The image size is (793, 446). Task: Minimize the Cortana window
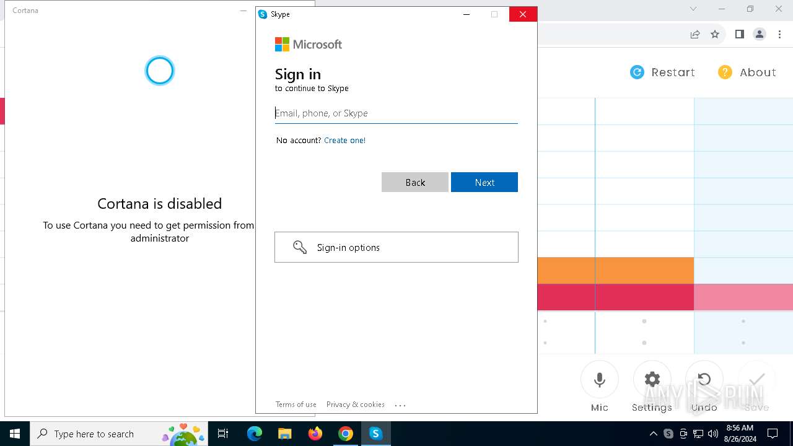pyautogui.click(x=243, y=11)
